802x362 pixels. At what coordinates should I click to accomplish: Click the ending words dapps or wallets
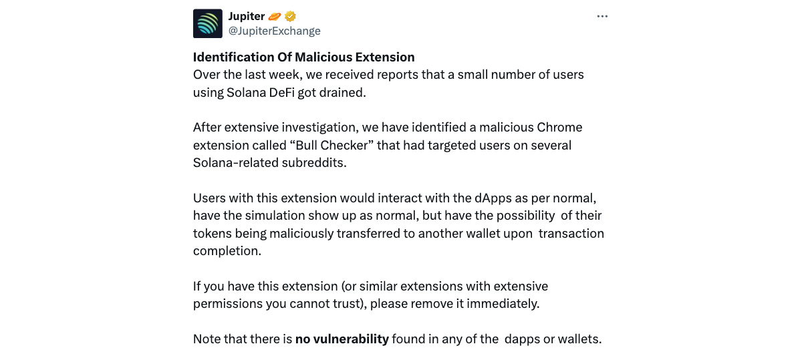[553, 339]
